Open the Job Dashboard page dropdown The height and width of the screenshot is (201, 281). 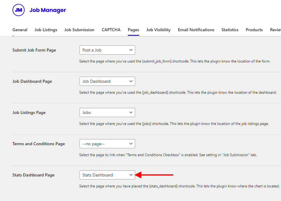click(107, 81)
